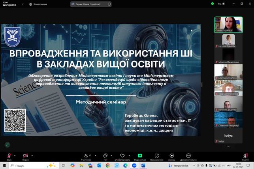254x169 pixels.
Task: Expand the video options arrow next to Видео
Action: 32,155
